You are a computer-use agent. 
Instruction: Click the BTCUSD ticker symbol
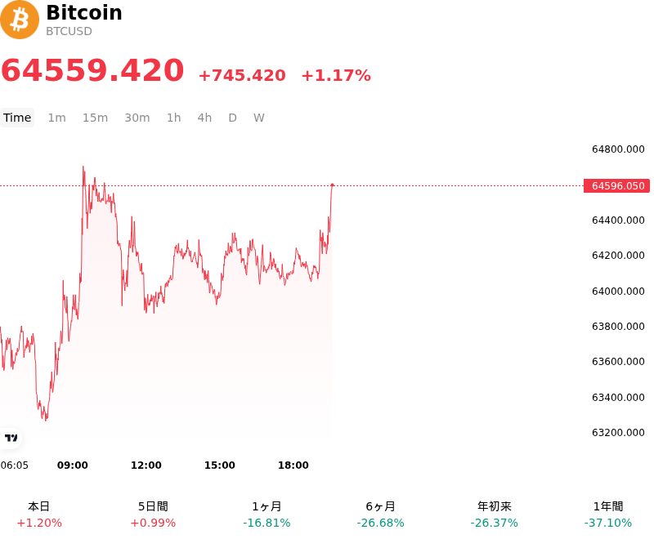pos(69,31)
